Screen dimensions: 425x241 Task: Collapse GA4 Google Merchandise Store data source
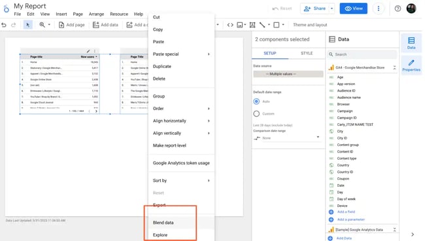point(394,67)
